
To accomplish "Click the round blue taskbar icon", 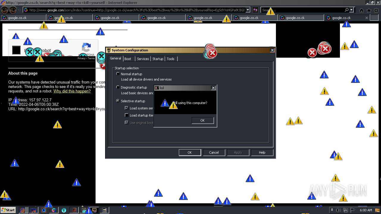I will (64, 210).
